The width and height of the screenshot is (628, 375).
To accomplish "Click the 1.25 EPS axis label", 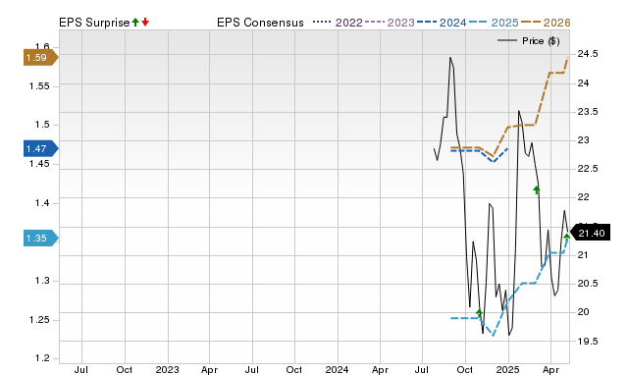I will click(39, 320).
